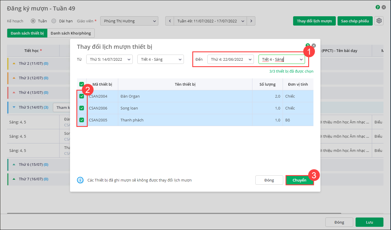Go to next week using right arrow
The height and width of the screenshot is (230, 391).
(x=251, y=21)
